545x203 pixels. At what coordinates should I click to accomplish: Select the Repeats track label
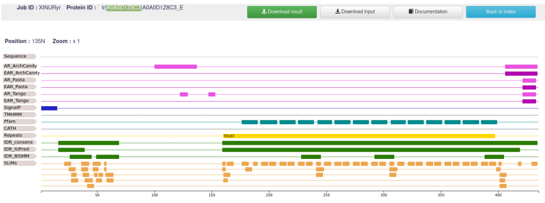[x=20, y=136]
